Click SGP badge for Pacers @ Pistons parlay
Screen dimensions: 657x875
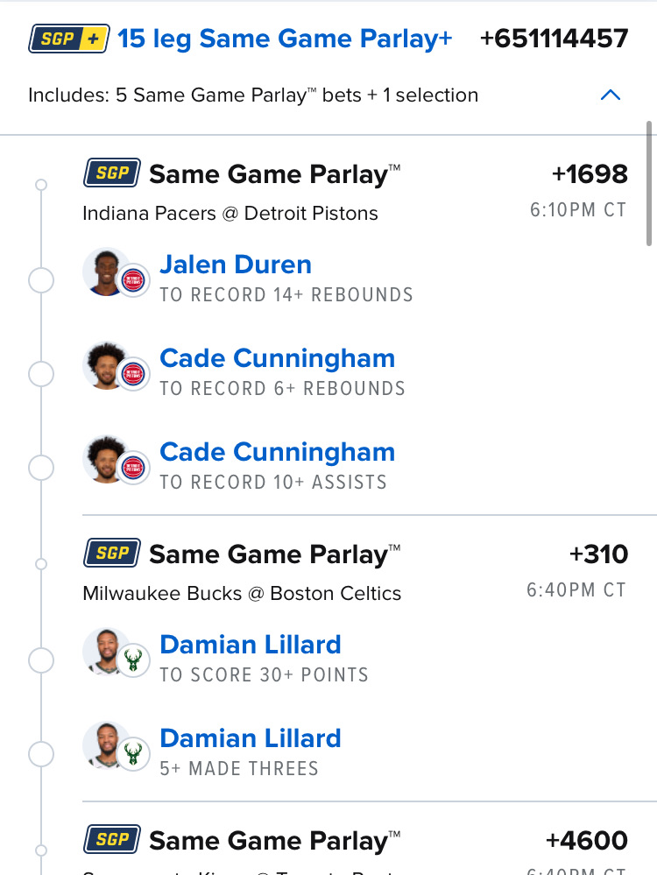point(111,173)
